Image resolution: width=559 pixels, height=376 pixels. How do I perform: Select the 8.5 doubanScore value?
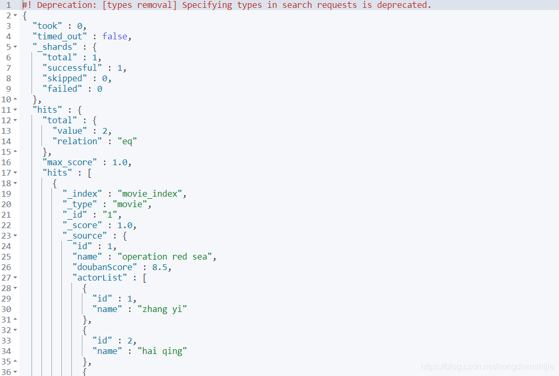coord(160,267)
